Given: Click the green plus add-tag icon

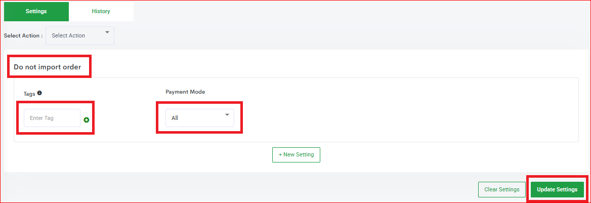Looking at the screenshot, I should click(x=87, y=120).
